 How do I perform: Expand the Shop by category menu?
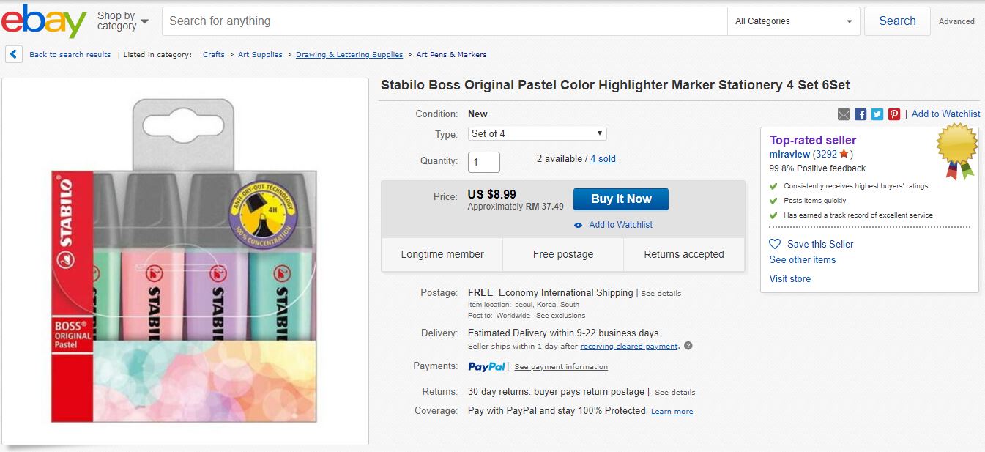122,21
